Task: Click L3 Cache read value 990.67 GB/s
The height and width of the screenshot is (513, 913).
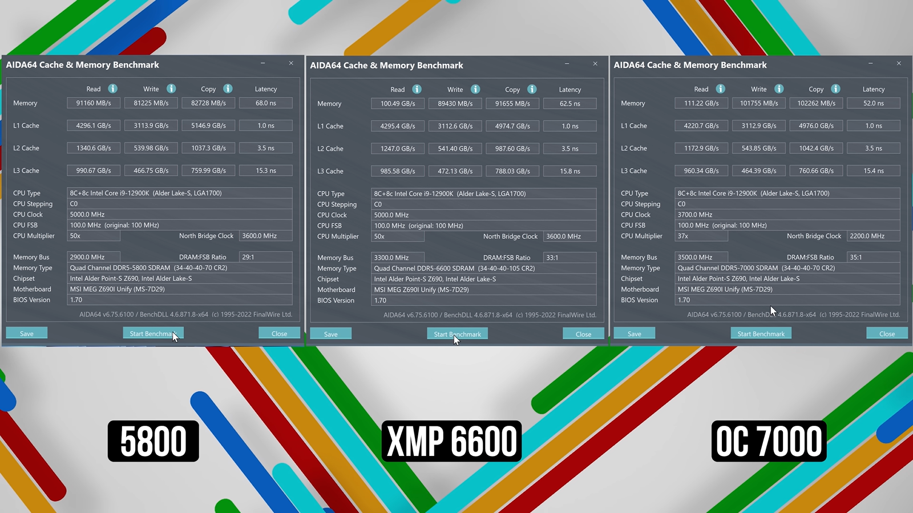Action: (x=94, y=170)
